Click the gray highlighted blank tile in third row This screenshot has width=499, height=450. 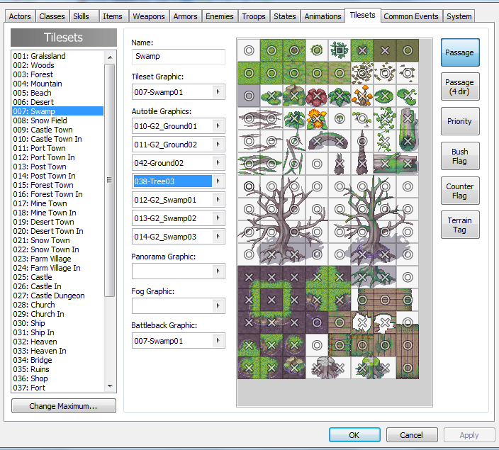(x=249, y=96)
